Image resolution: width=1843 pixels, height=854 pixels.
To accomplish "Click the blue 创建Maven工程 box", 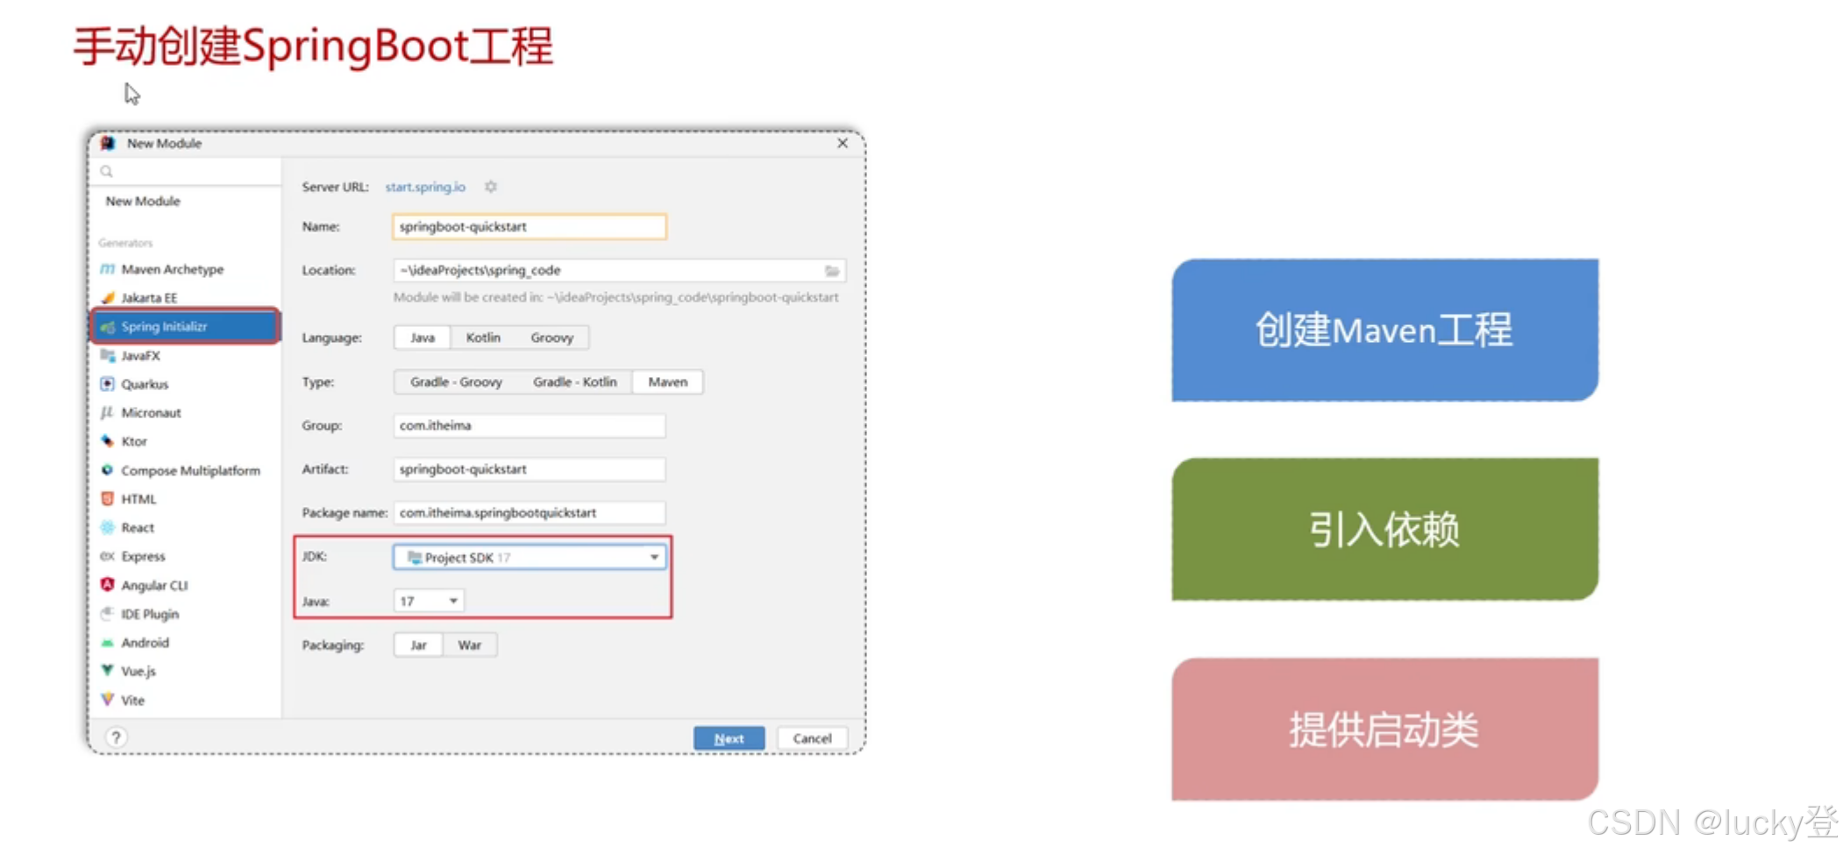I will [1384, 331].
